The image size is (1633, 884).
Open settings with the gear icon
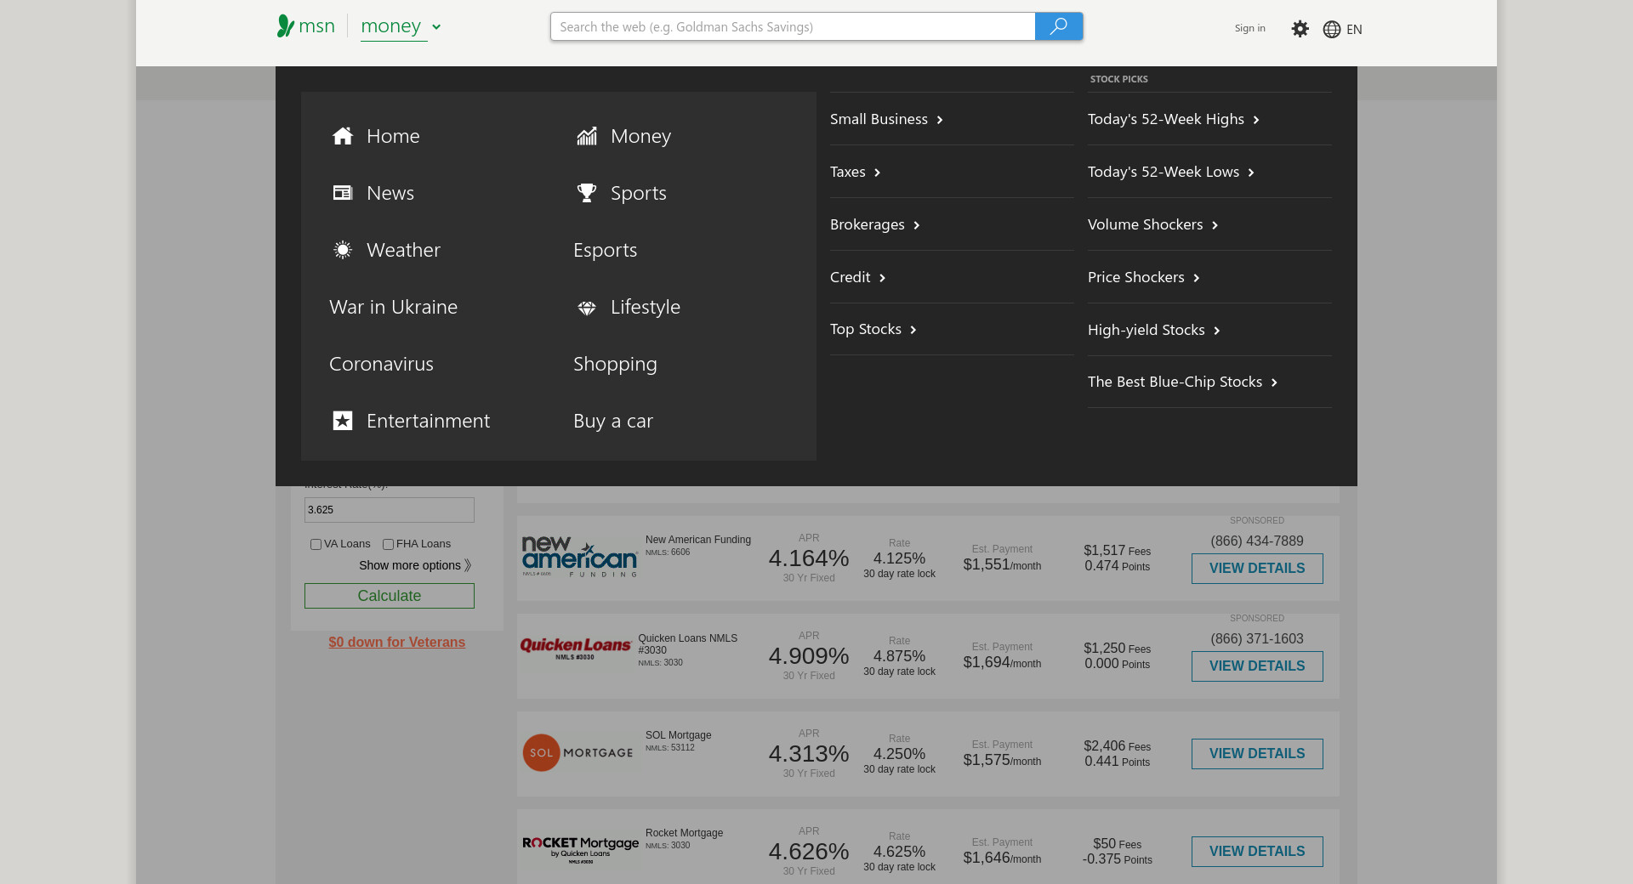click(1300, 29)
